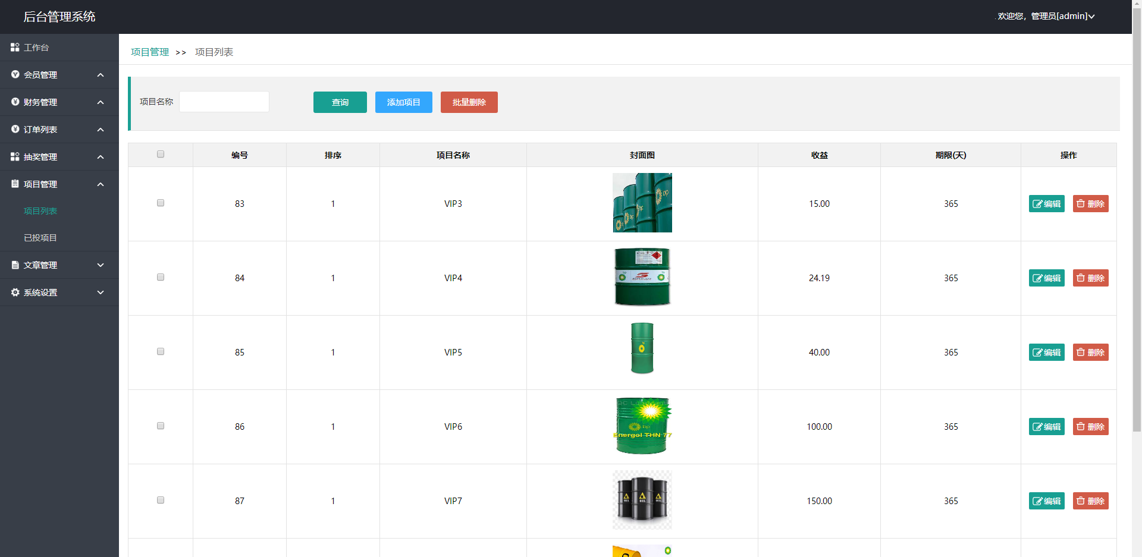Click the 系统设置 gear icon
This screenshot has width=1142, height=557.
(x=15, y=292)
